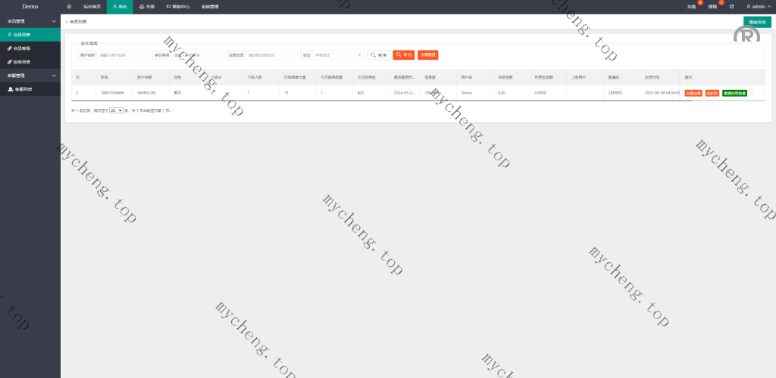Viewport: 776px width, 378px height.
Task: Toggle the sidebar hamburger menu icon
Action: tap(69, 6)
